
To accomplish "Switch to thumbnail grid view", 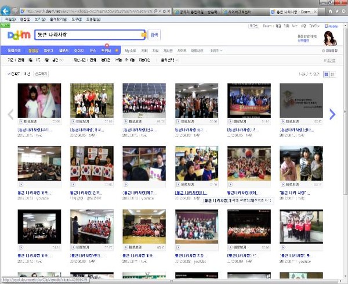I will (x=326, y=74).
